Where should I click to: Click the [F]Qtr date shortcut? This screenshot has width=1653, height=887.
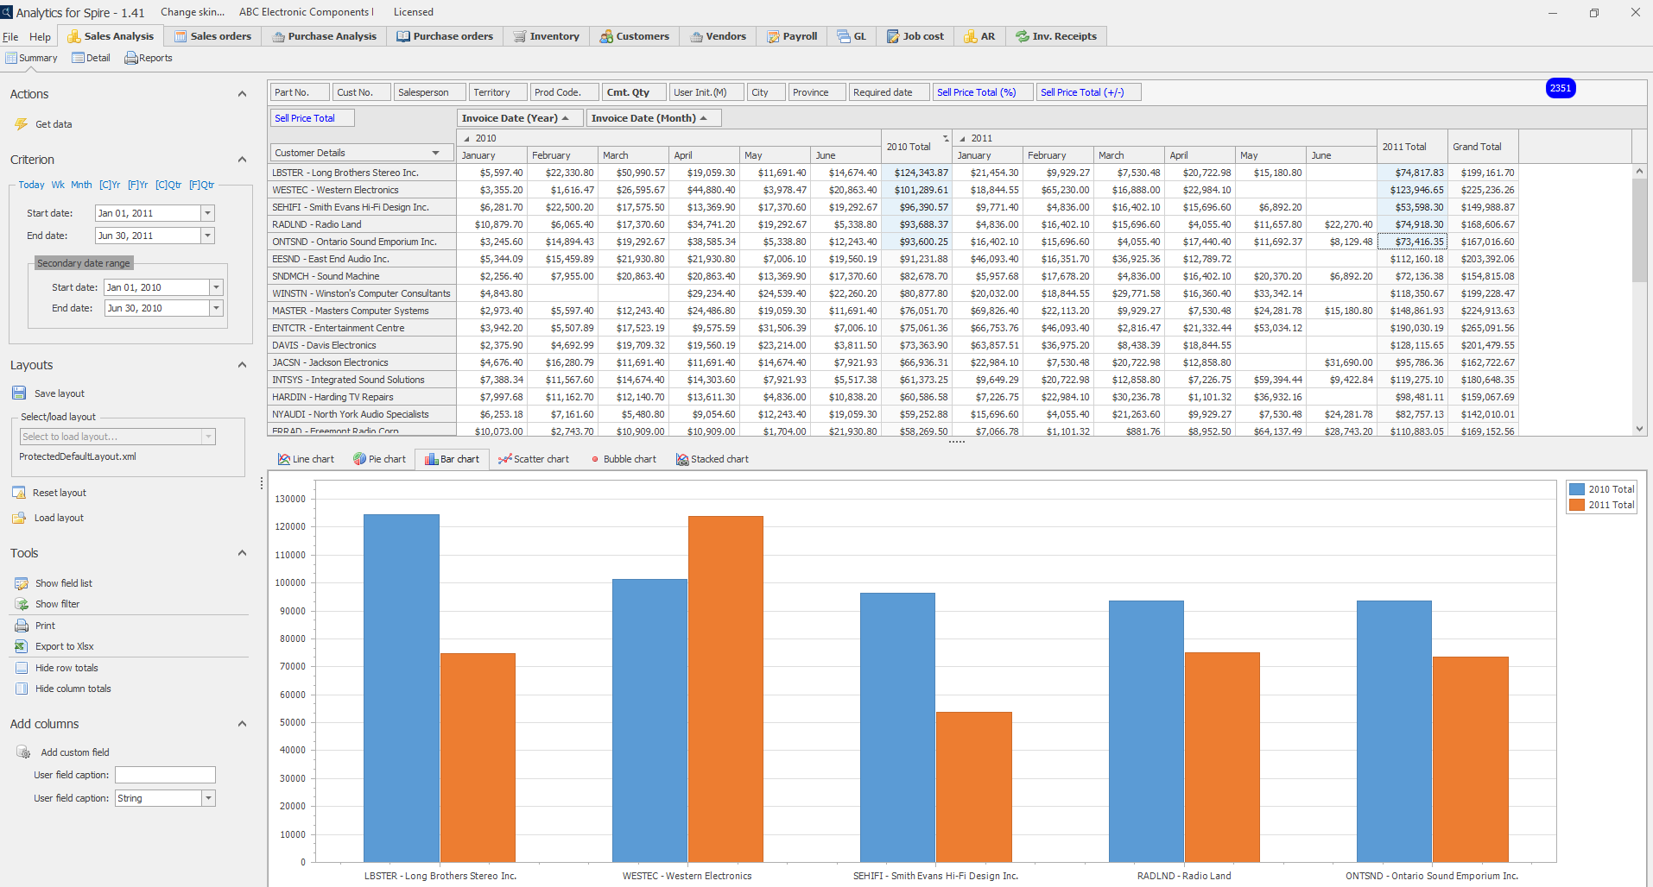pyautogui.click(x=201, y=185)
